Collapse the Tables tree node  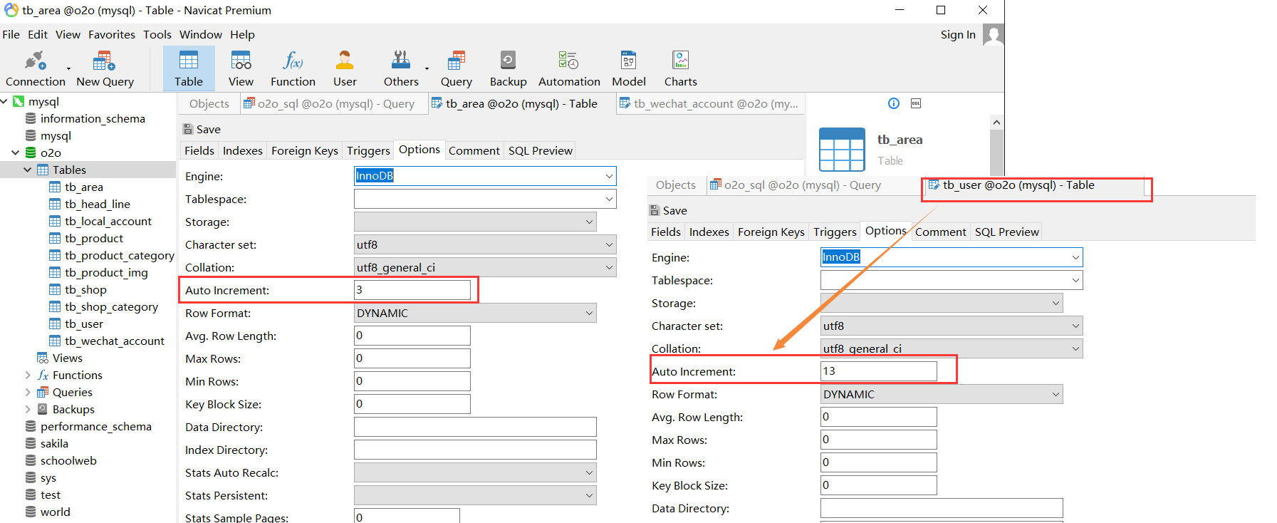click(28, 170)
